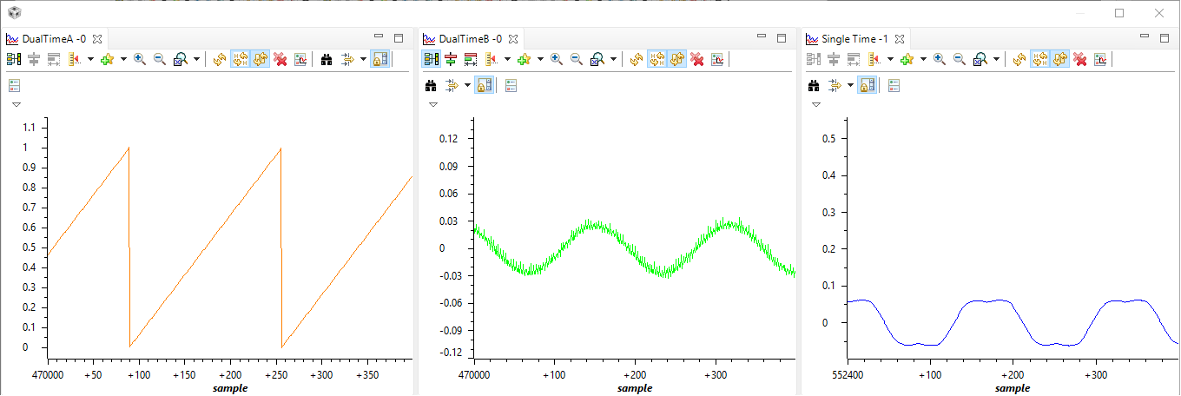Screen dimensions: 1181x396
Task: Maximize the DualTimeB view panel
Action: (782, 38)
